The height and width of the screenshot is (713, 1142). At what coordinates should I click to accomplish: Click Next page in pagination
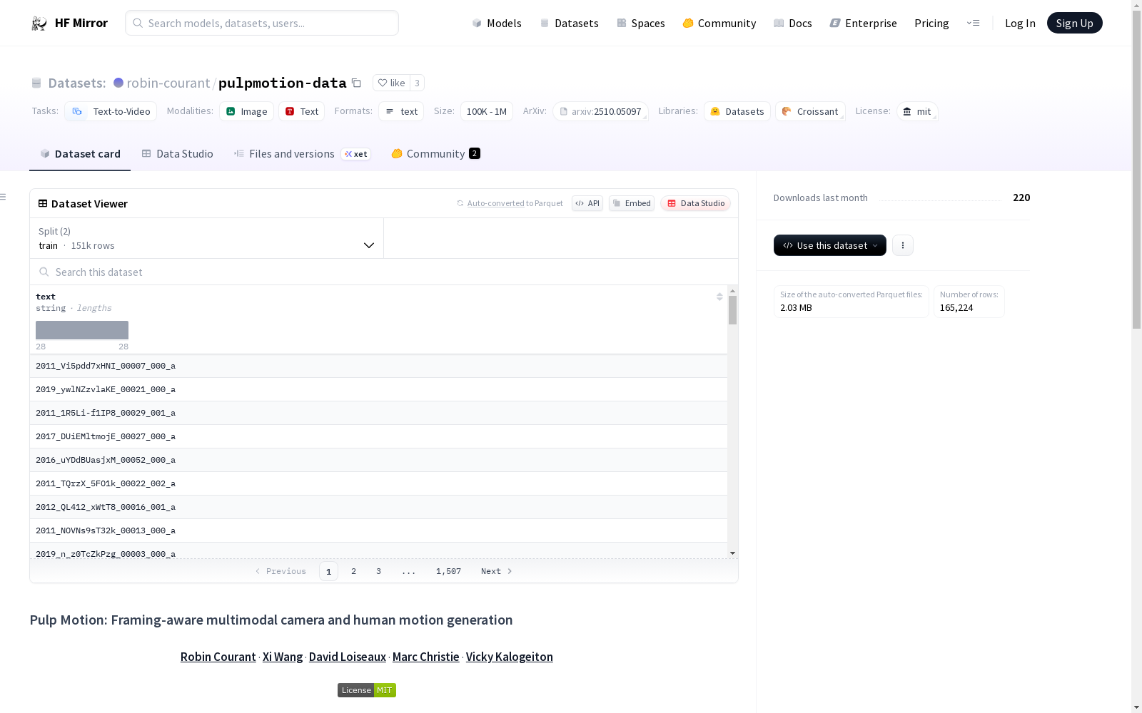497,571
